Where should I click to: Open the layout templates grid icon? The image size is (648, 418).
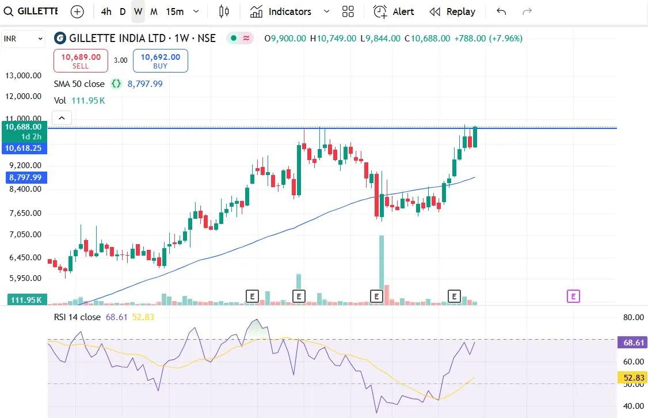pyautogui.click(x=348, y=12)
